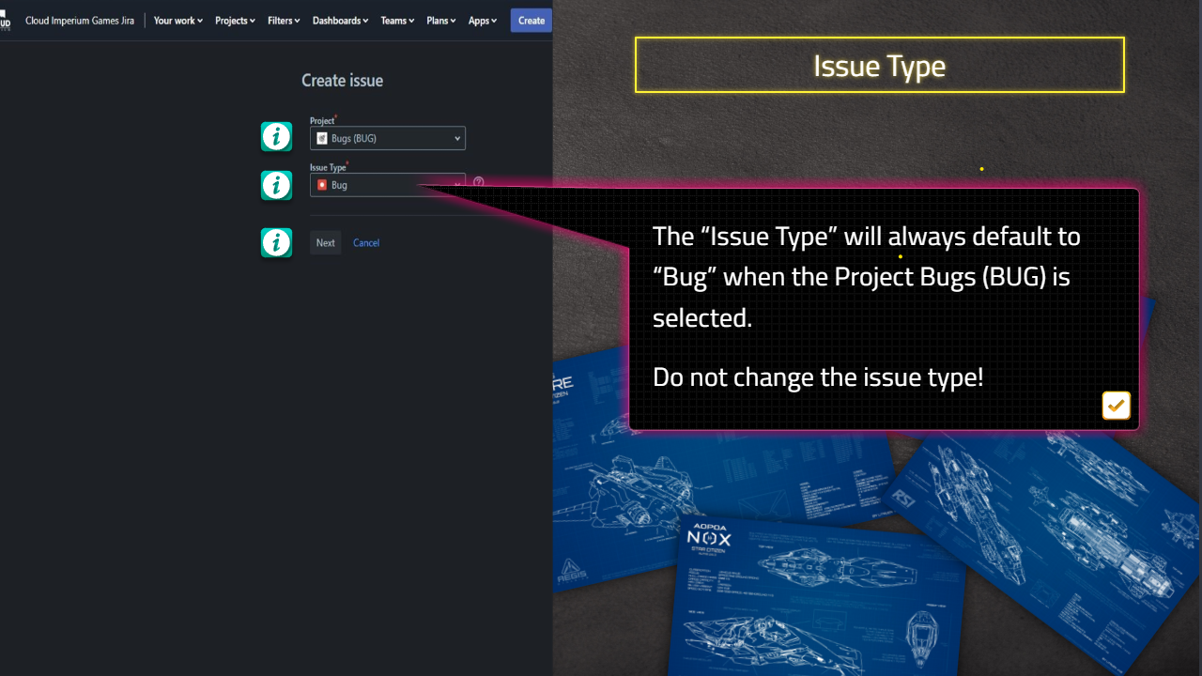Click the help question mark near Issue Type
This screenshot has width=1202, height=676.
[x=479, y=182]
